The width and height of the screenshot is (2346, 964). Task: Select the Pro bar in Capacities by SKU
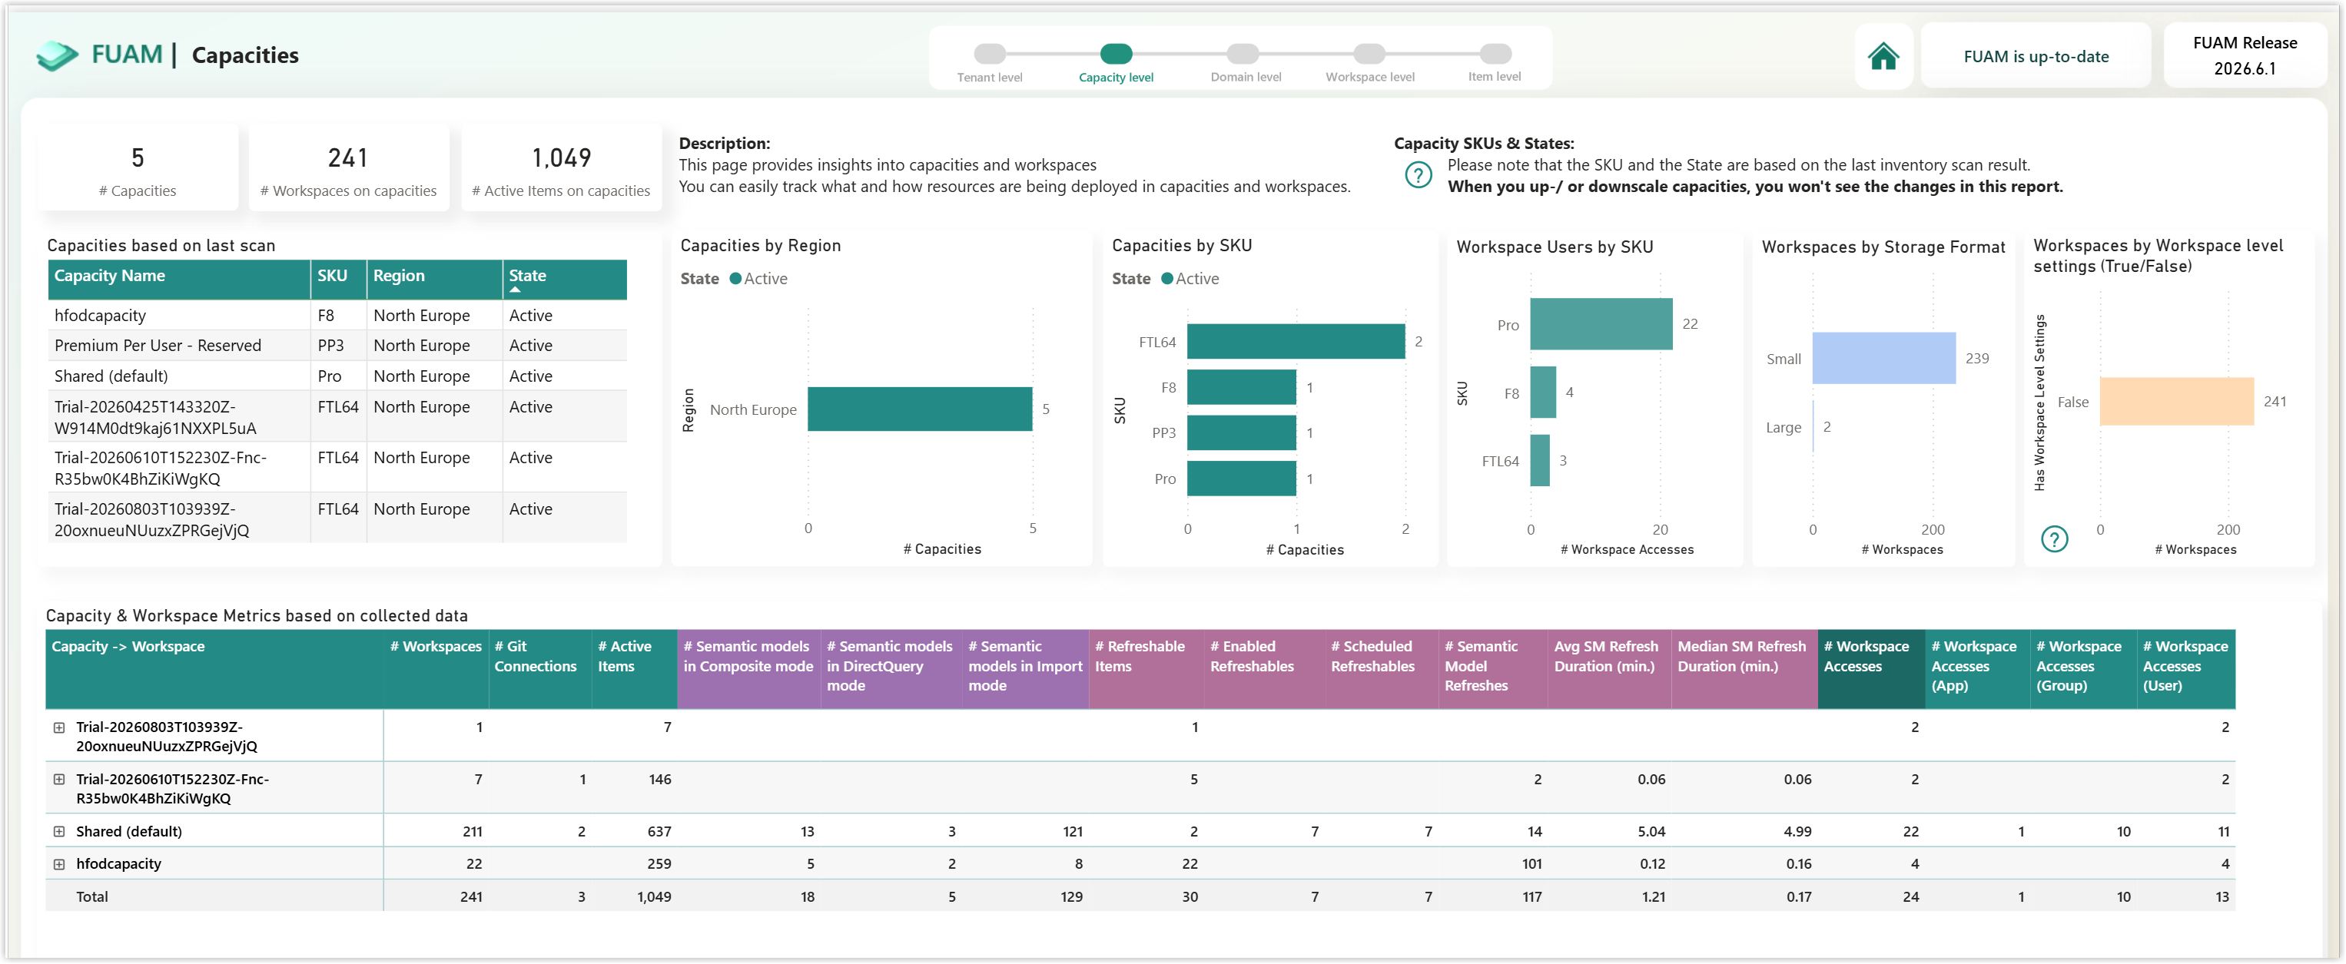pos(1241,478)
